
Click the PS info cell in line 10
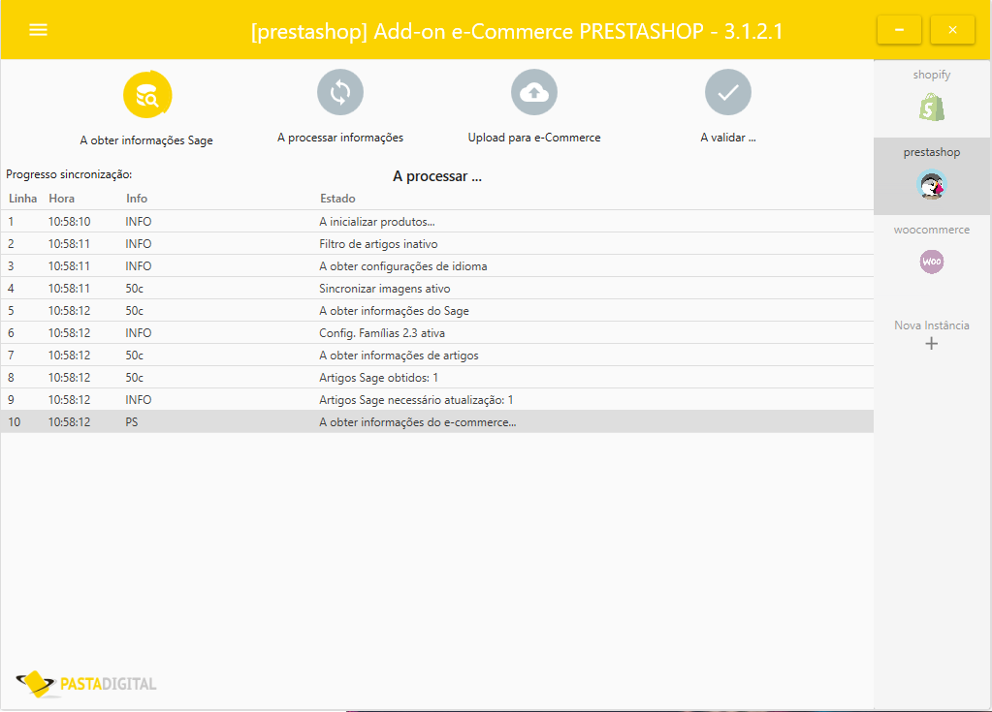point(132,422)
